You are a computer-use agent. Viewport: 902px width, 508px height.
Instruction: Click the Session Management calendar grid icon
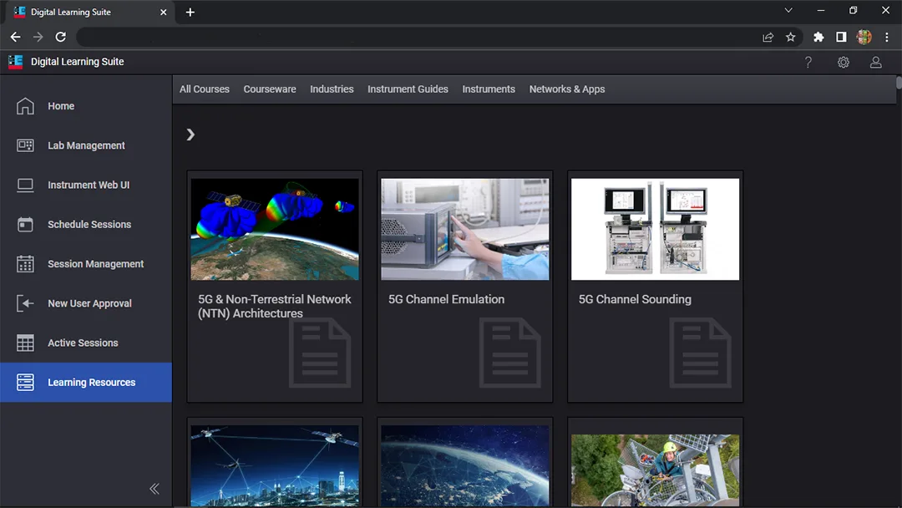tap(25, 264)
